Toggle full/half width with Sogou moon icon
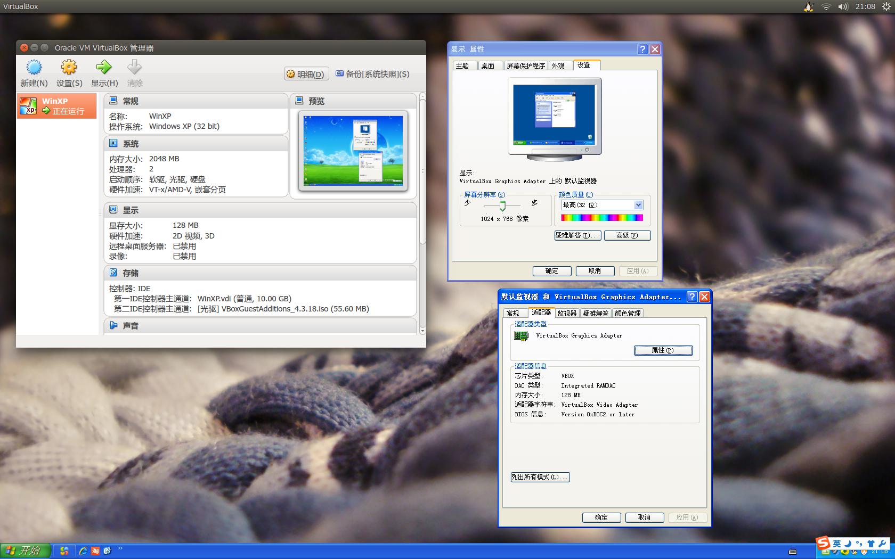Screen dimensions: 895x559 point(848,544)
